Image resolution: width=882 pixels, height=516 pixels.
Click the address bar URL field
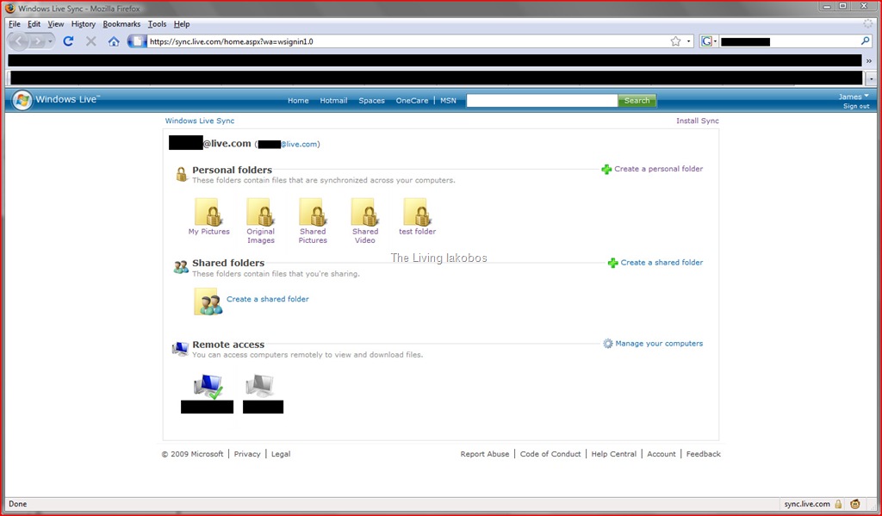(407, 41)
